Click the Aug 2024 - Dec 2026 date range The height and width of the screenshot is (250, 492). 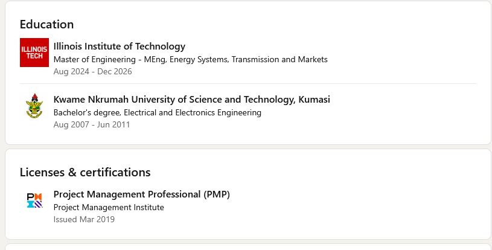[92, 72]
